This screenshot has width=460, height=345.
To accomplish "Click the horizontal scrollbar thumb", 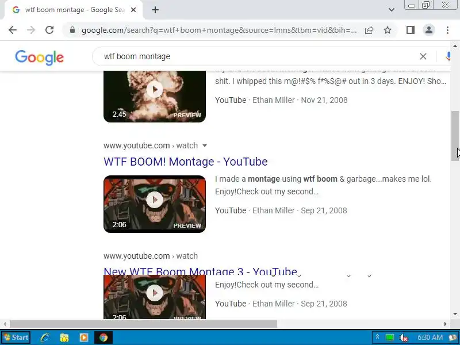I will pos(143,324).
